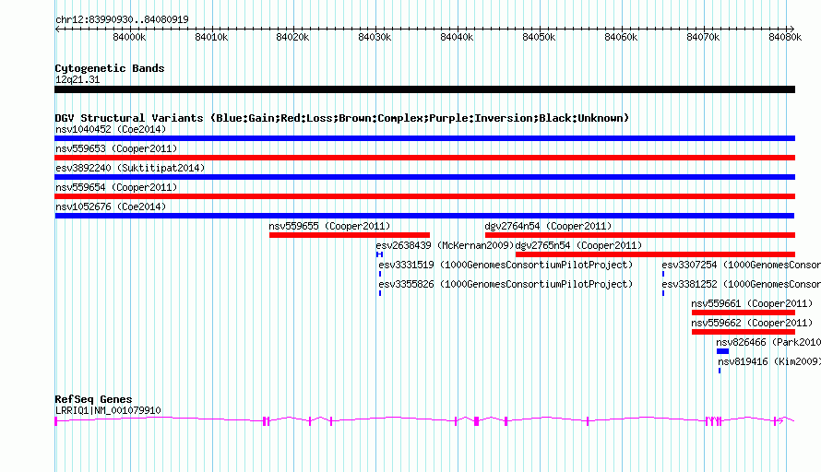Click the nsv559661 (Cooper2011) red bar

744,313
